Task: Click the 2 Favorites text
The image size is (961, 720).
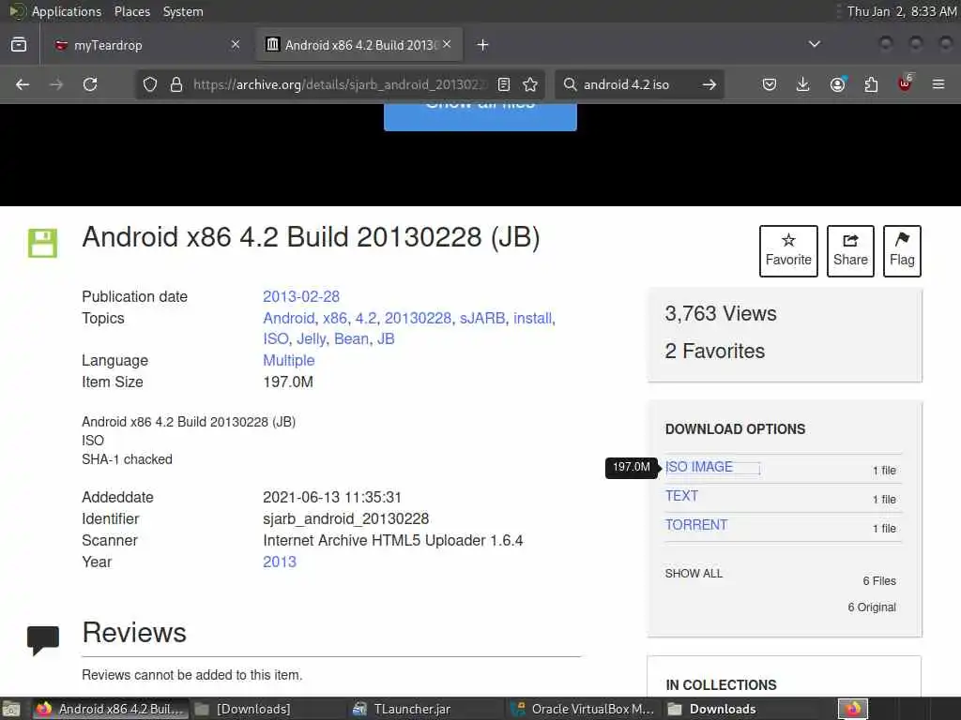Action: tap(714, 351)
